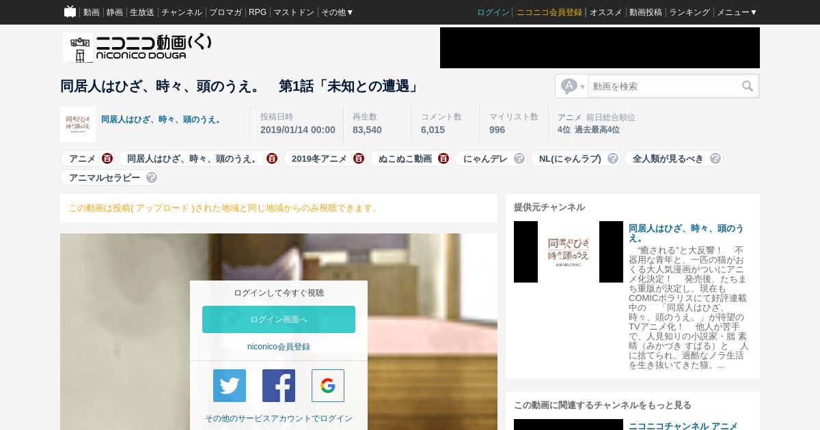Select the NL(にゃんラブ) tag
Viewport: 820px width, 430px height.
[x=570, y=158]
